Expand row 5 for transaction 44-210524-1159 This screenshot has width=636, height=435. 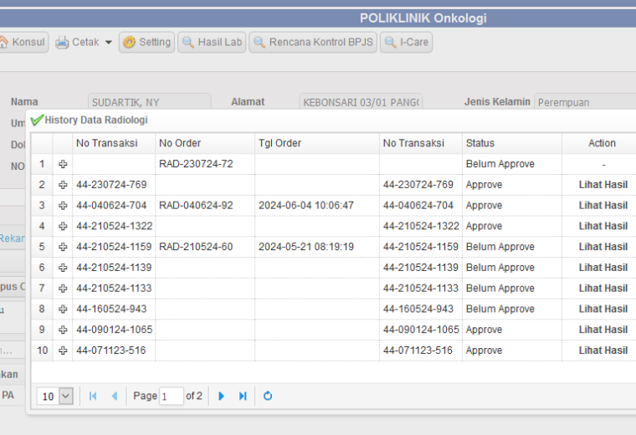click(x=63, y=247)
